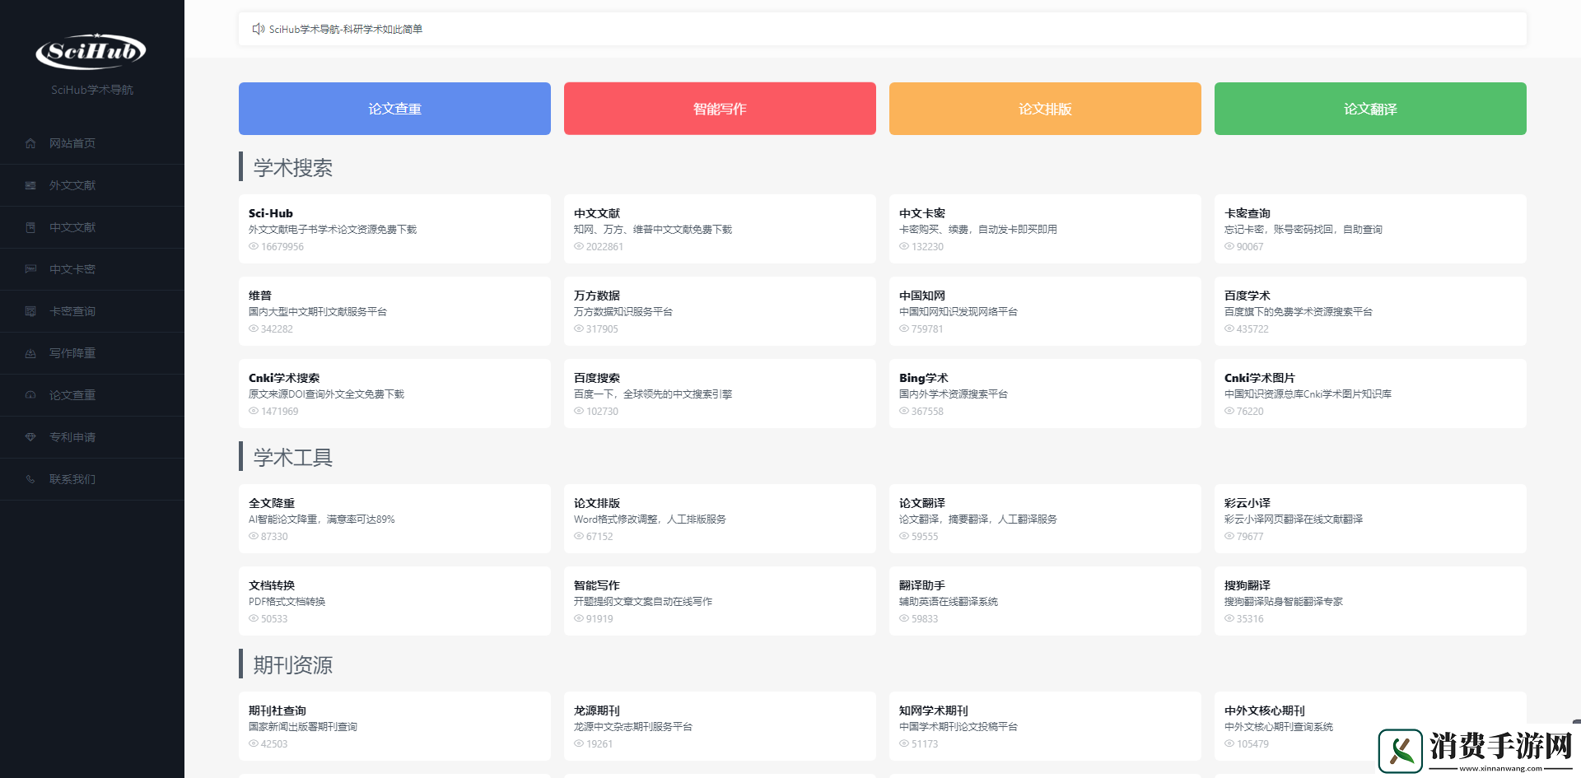The height and width of the screenshot is (778, 1581).
Task: Select the 彩云小译 translation card
Action: [1369, 518]
